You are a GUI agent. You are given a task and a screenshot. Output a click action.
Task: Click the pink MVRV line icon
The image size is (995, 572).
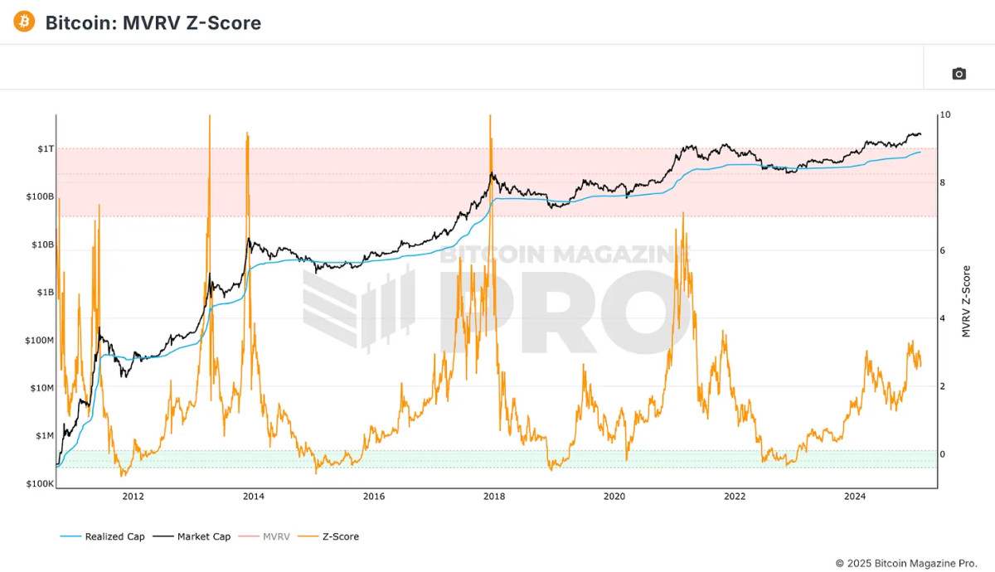click(x=249, y=536)
